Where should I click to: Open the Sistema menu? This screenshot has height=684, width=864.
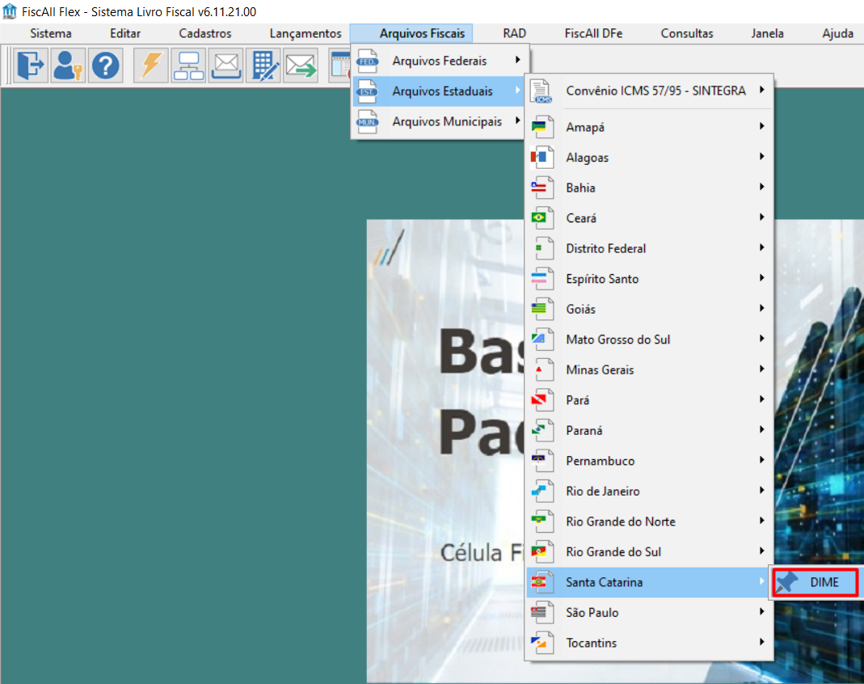(51, 33)
